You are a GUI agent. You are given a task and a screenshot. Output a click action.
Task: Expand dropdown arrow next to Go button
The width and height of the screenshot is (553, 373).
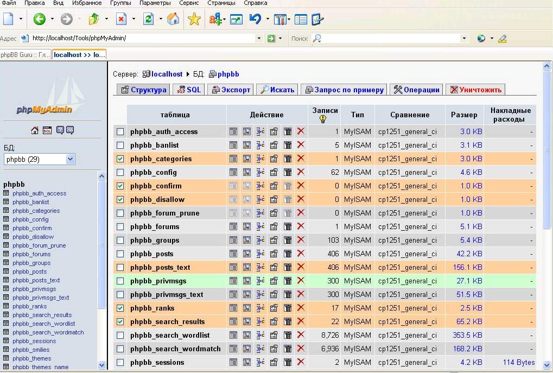pos(281,38)
